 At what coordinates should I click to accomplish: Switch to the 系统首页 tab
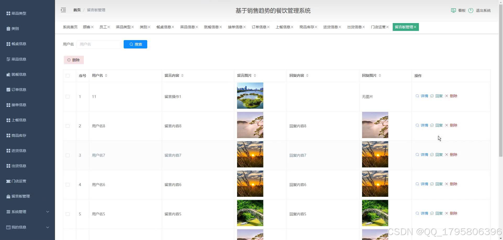[70, 27]
